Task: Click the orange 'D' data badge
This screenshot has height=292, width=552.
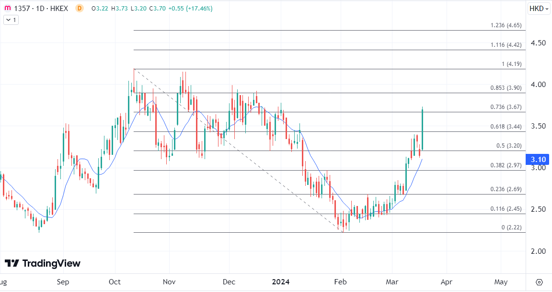Action: pos(80,9)
